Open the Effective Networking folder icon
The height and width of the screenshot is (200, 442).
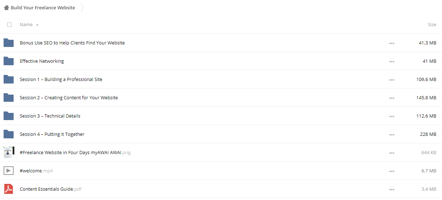[9, 61]
